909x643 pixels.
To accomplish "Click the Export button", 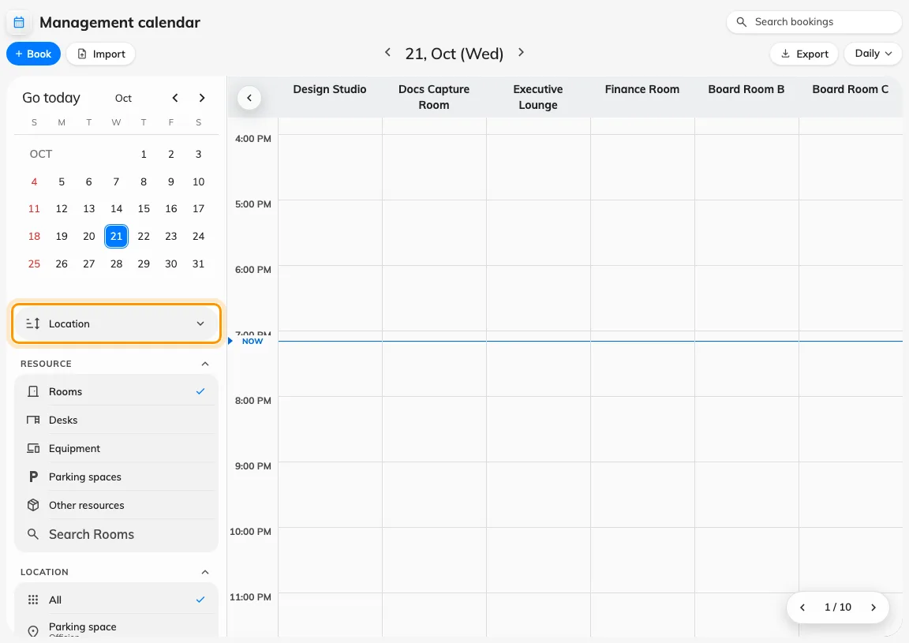I will [804, 54].
